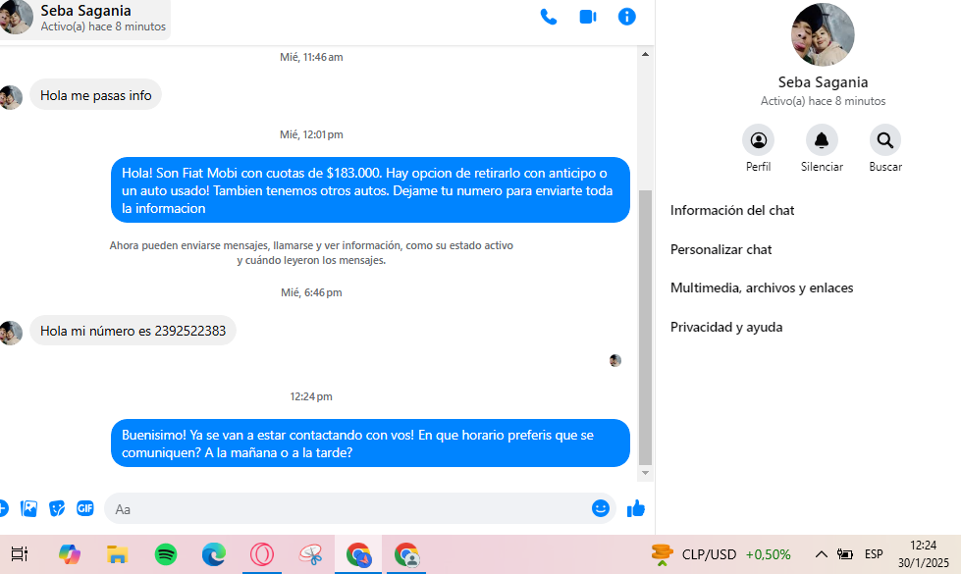Open Spotify from the taskbar
961x574 pixels.
tap(166, 554)
